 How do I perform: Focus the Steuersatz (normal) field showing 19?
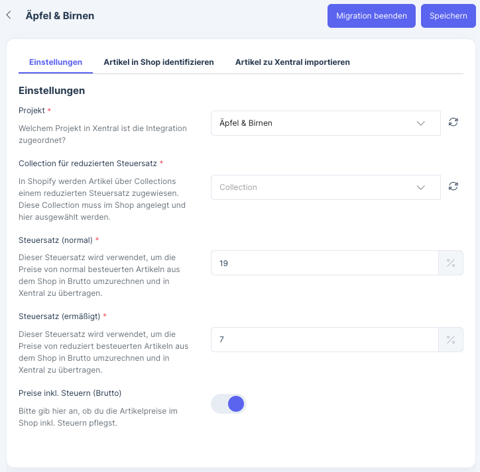324,263
